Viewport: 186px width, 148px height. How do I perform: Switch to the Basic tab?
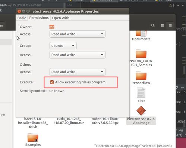[22, 18]
